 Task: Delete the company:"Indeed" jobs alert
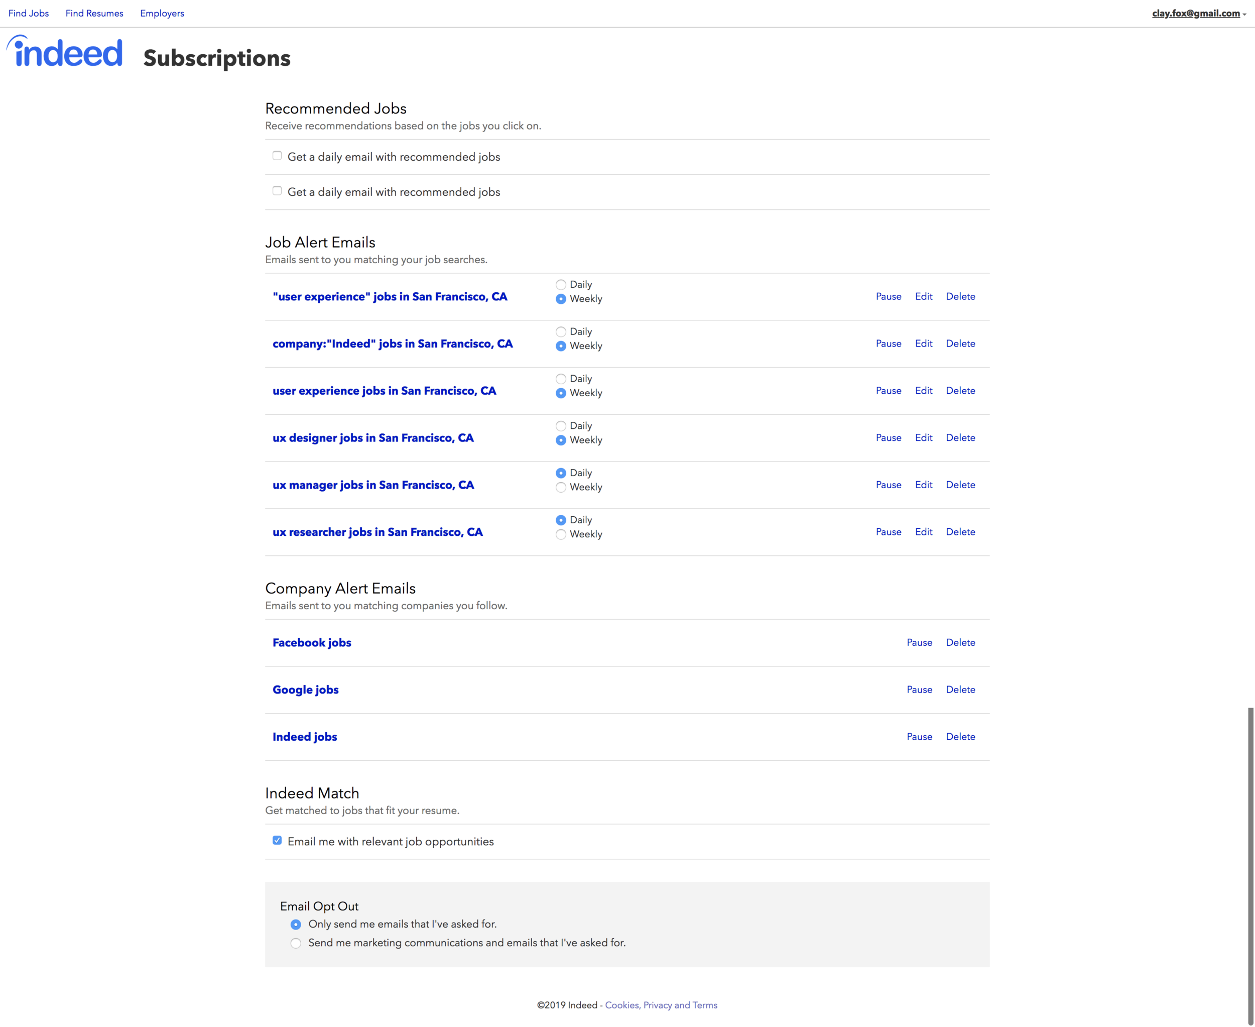960,344
